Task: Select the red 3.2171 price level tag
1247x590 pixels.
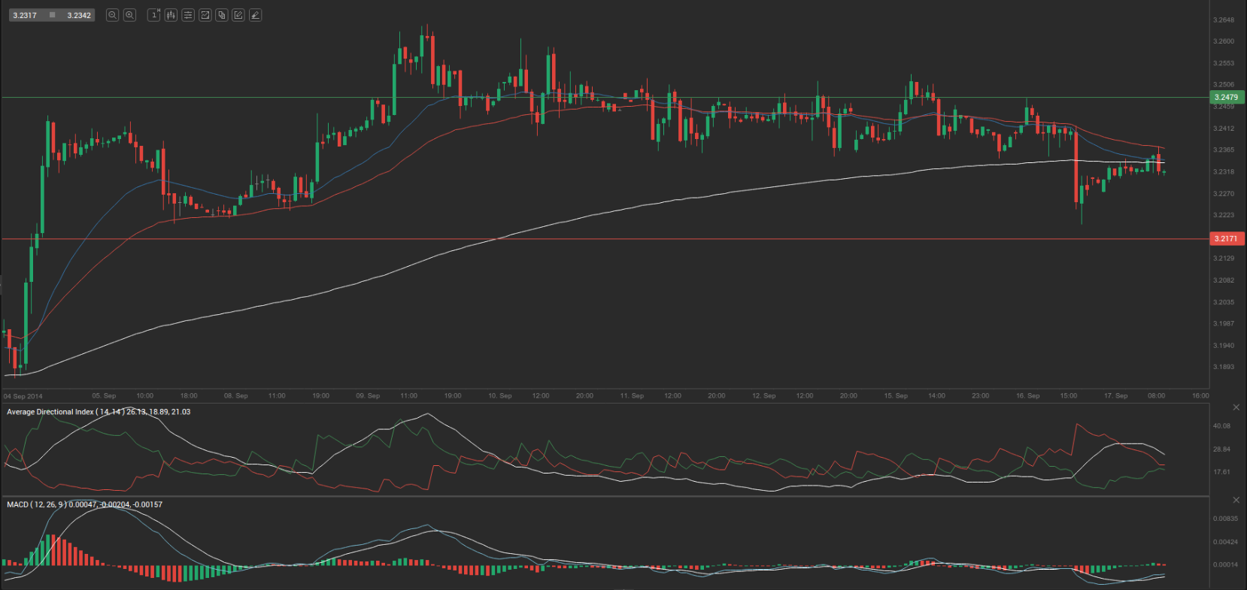Action: 1226,238
